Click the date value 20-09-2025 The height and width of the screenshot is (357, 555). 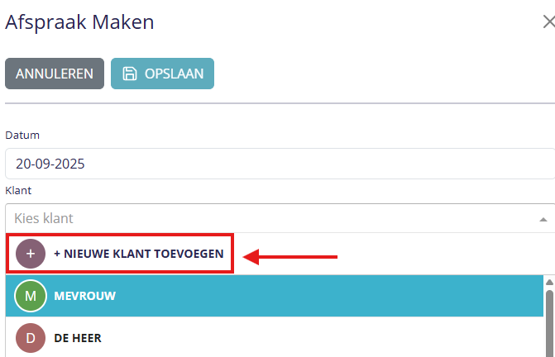point(50,164)
